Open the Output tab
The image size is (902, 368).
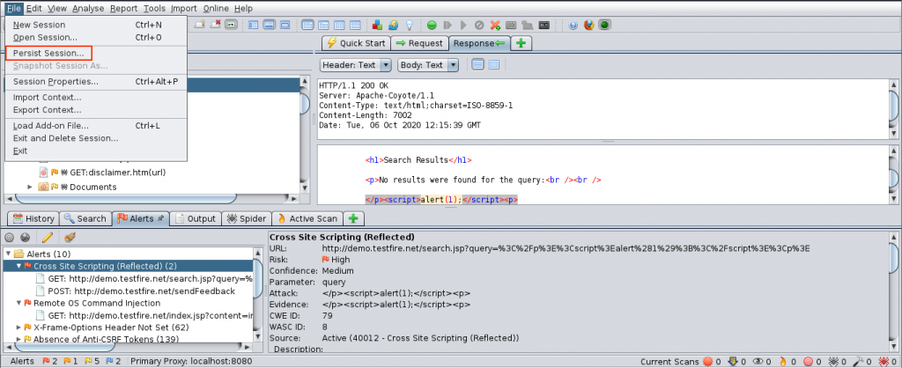coord(196,218)
